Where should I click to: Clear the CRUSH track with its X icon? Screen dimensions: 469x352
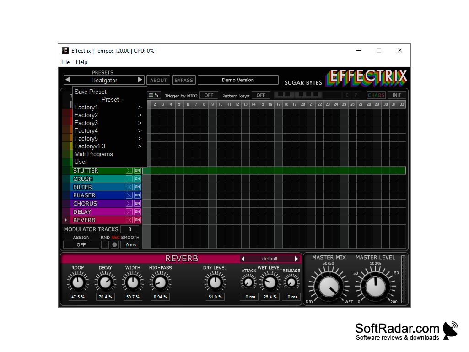[x=129, y=179]
